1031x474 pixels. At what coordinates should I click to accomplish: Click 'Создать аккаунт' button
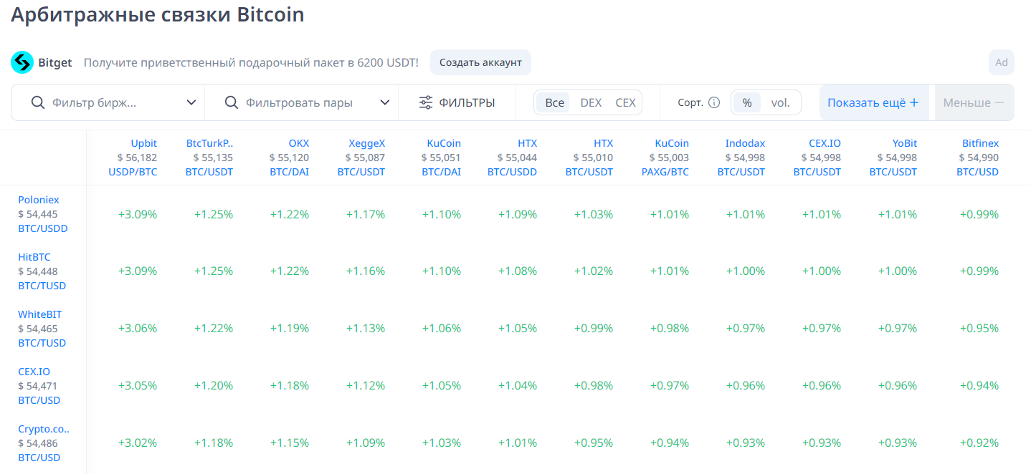point(480,62)
